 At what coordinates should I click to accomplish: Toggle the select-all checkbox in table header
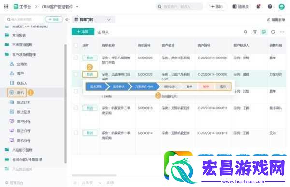[76, 45]
